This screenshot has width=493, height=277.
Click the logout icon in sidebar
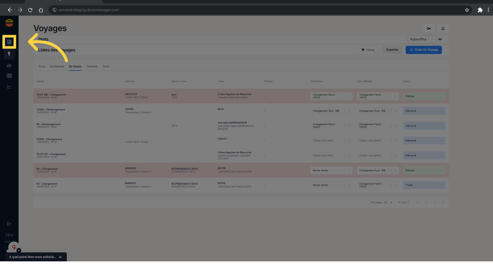coord(9,224)
